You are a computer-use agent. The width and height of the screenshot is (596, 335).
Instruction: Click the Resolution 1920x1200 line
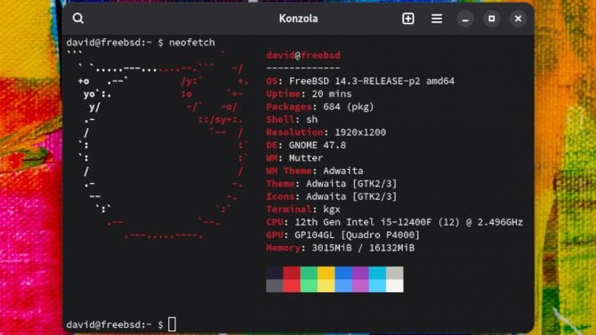point(326,132)
